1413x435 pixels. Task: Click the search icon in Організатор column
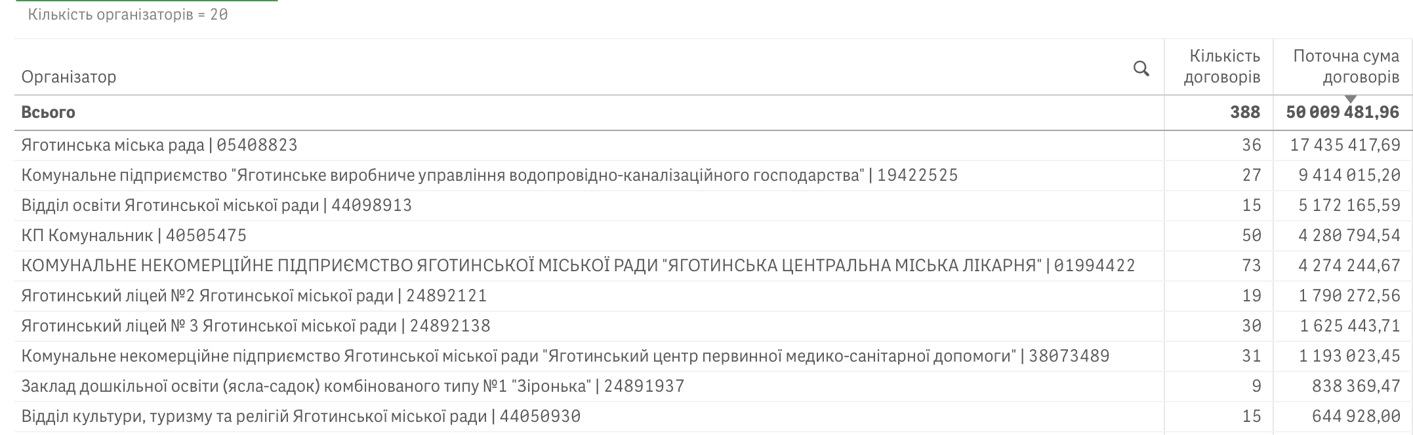[1141, 68]
